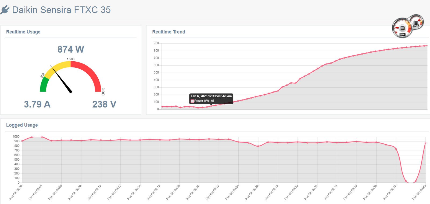Click the green segment of the gauge

(x=44, y=84)
